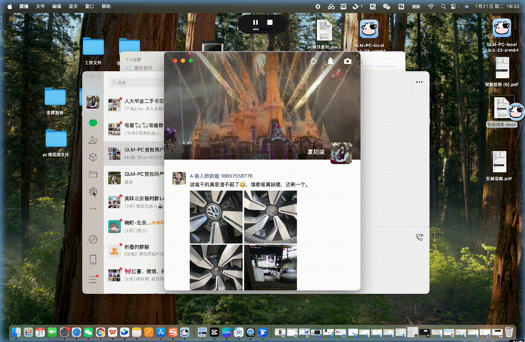Start voice or video call icon

point(419,237)
